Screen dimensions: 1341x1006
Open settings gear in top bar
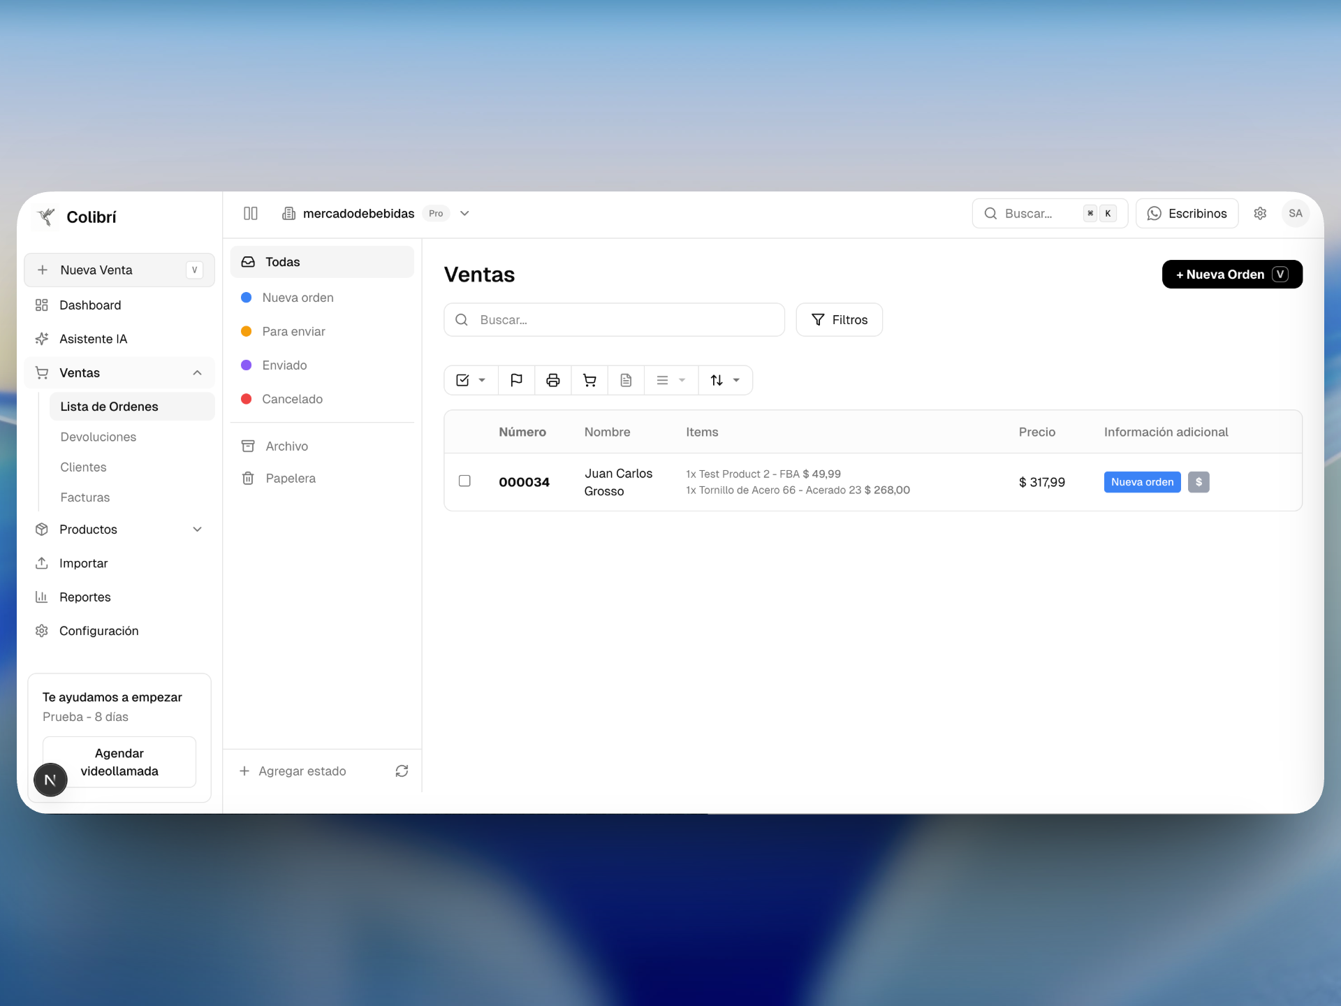point(1260,213)
